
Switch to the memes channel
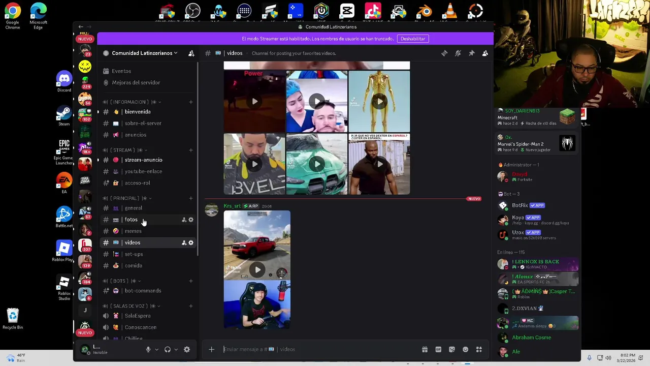147,231
